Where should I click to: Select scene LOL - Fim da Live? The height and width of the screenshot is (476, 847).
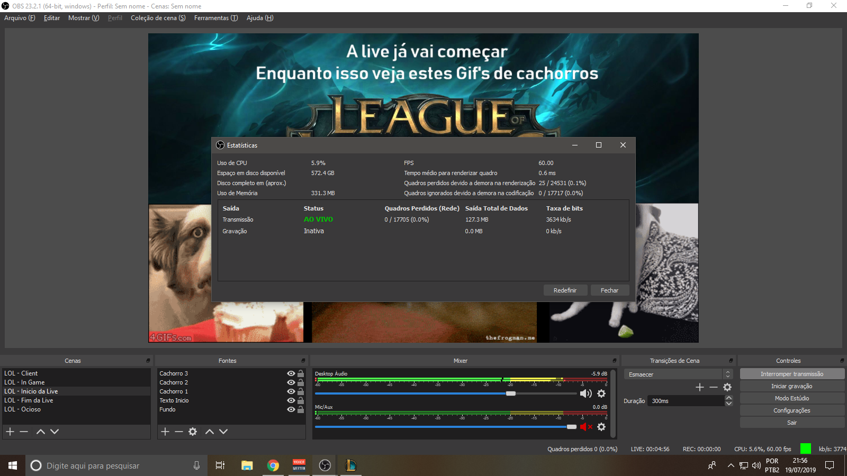point(76,400)
